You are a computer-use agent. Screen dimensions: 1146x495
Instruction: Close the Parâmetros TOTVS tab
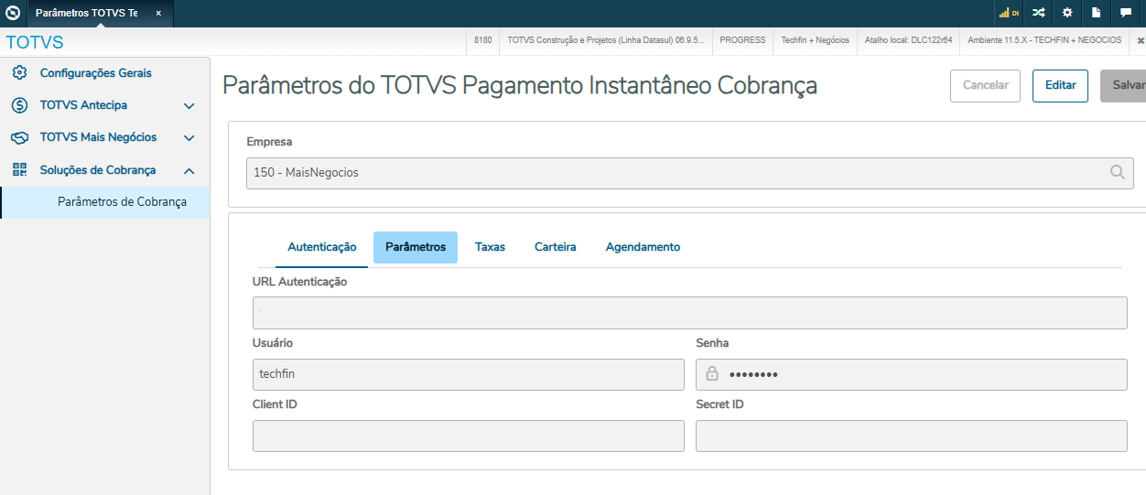coord(158,14)
